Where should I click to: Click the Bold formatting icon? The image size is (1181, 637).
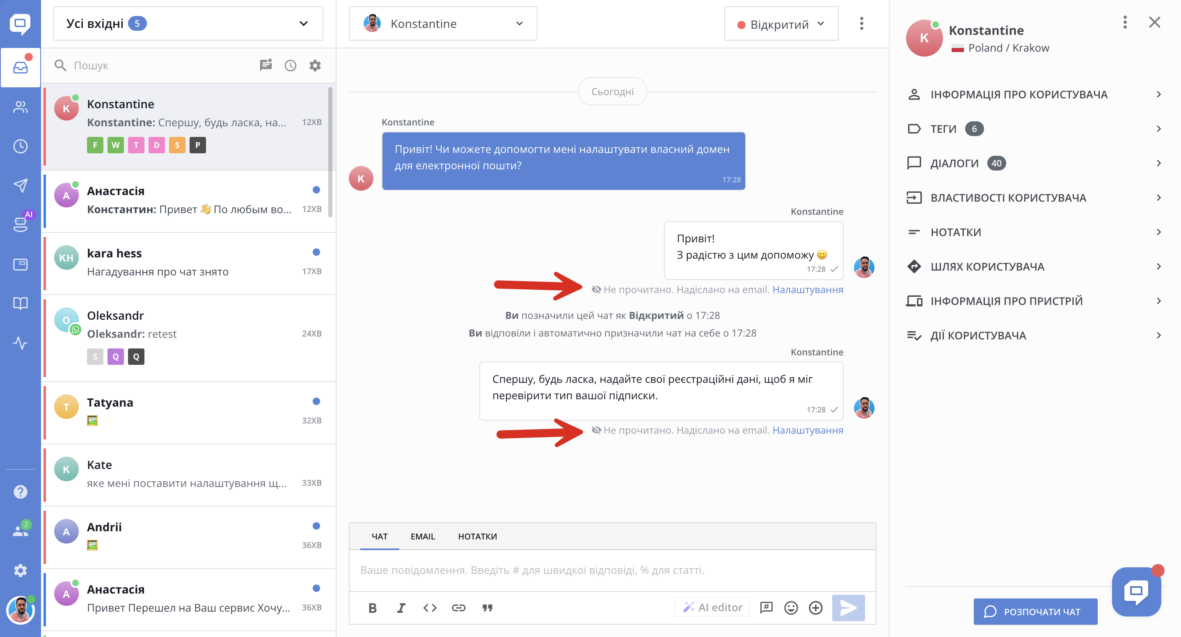point(372,608)
